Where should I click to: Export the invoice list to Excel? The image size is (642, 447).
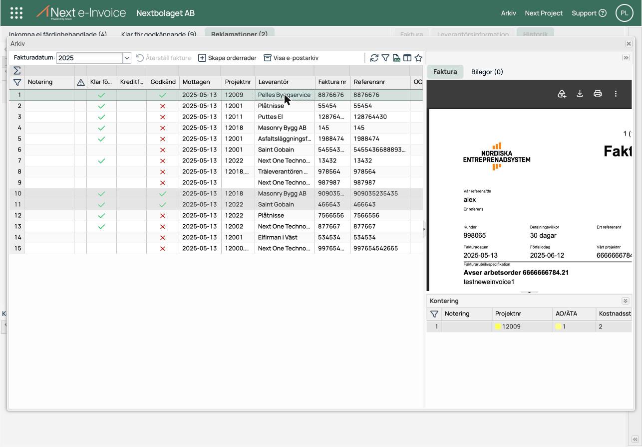(396, 58)
